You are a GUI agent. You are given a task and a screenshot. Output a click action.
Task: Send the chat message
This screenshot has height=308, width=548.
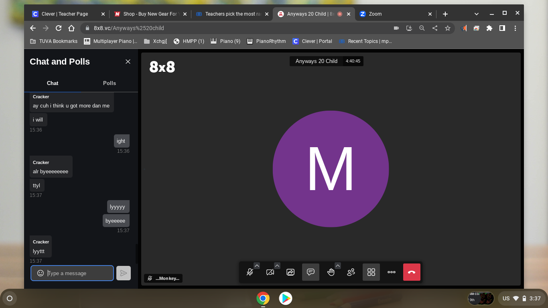(124, 273)
